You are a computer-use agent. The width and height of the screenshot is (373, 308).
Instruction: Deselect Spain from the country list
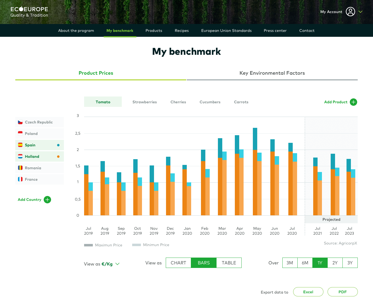tap(39, 145)
